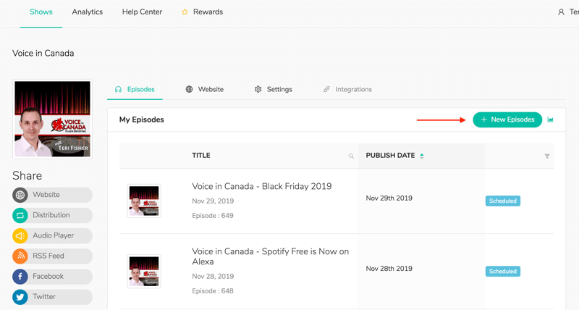Click the 'My Episodes' panel heading
The width and height of the screenshot is (579, 310).
[141, 120]
